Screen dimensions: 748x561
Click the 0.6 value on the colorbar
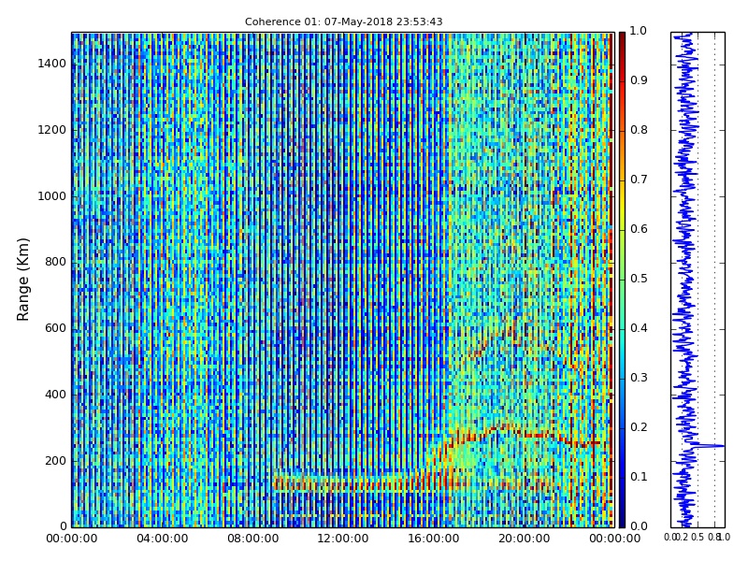[639, 229]
